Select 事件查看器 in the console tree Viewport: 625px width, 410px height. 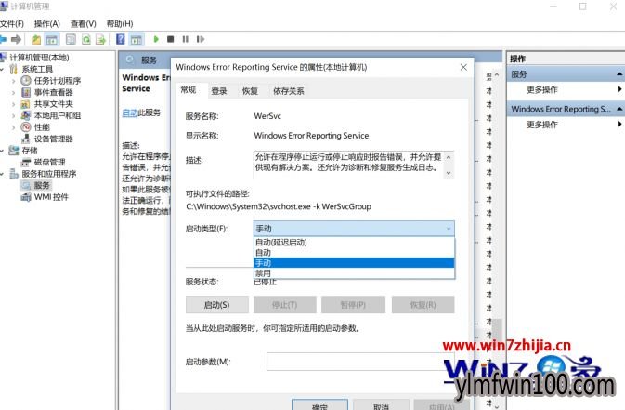pyautogui.click(x=54, y=92)
